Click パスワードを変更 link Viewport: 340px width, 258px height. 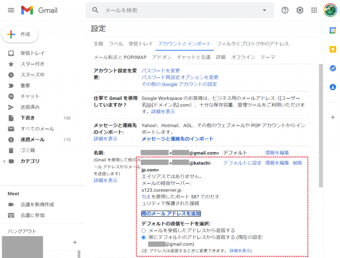(161, 71)
